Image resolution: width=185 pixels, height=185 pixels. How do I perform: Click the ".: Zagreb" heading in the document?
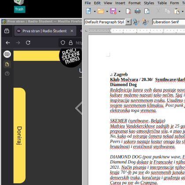(119, 74)
